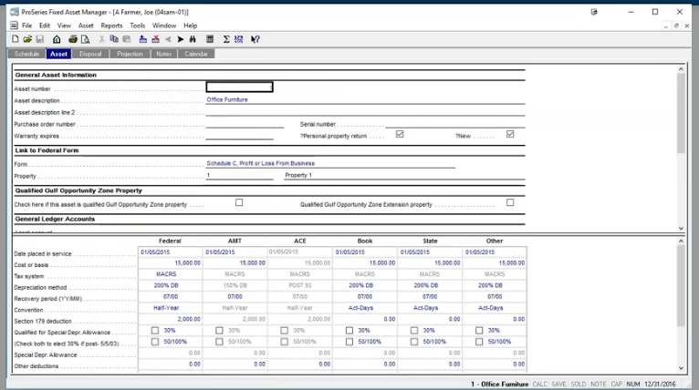
Task: Click the Home icon in the toolbar
Action: [57, 39]
